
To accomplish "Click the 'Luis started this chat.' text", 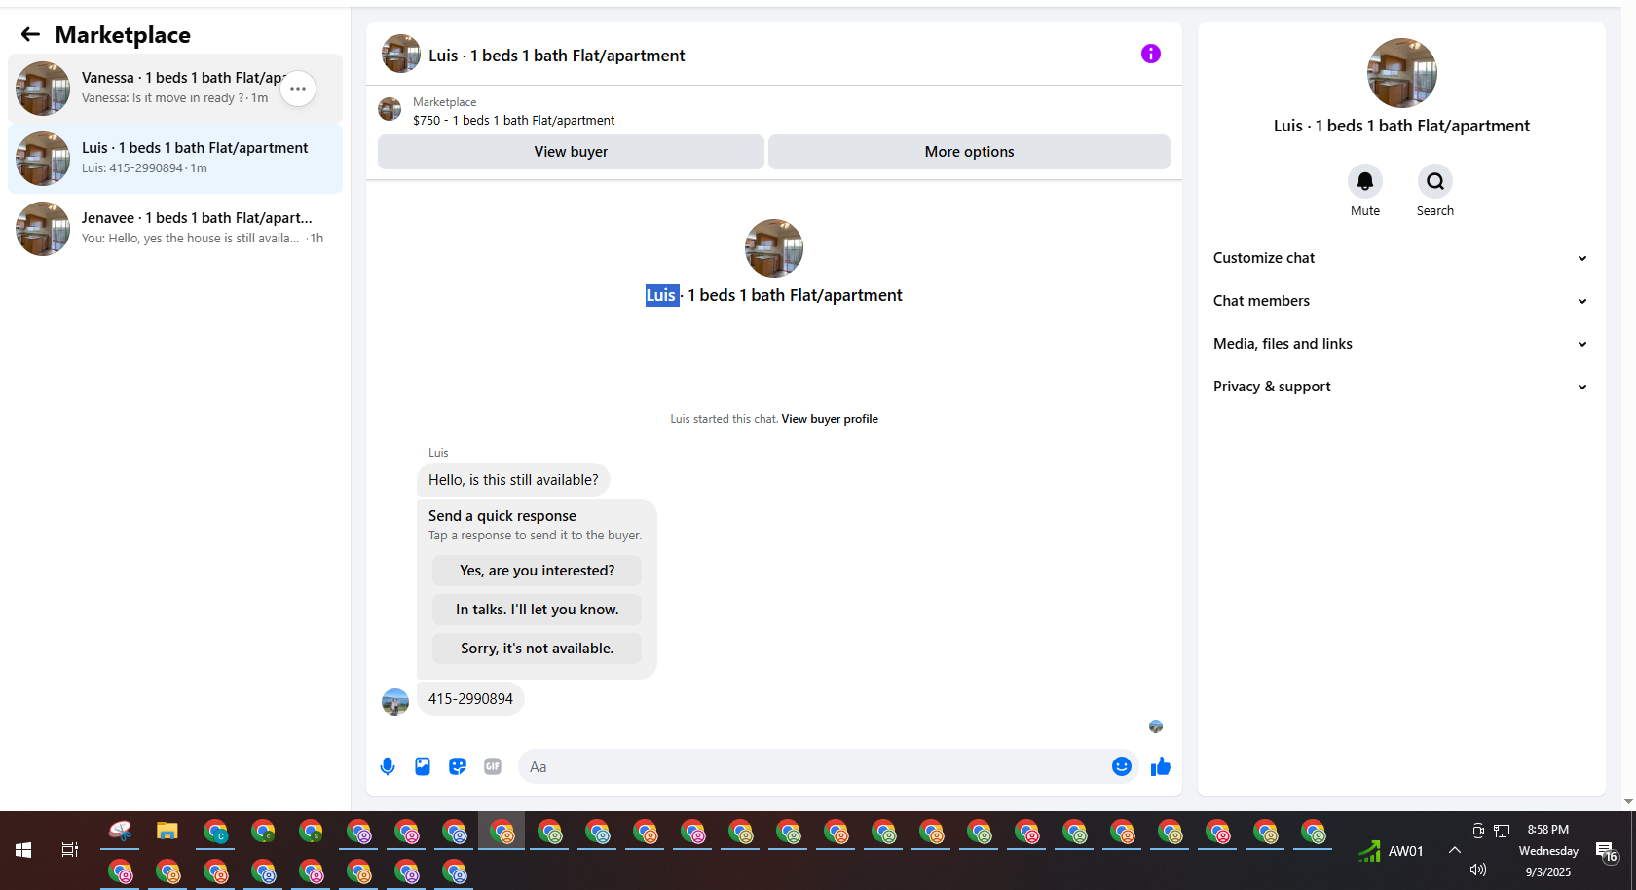I will click(x=724, y=419).
